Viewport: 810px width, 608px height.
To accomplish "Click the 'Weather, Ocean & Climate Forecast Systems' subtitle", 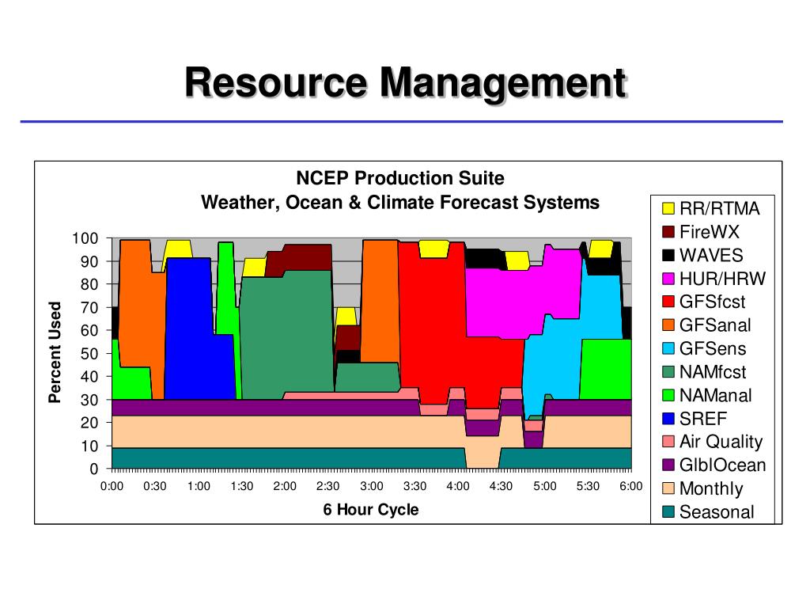I will (400, 202).
